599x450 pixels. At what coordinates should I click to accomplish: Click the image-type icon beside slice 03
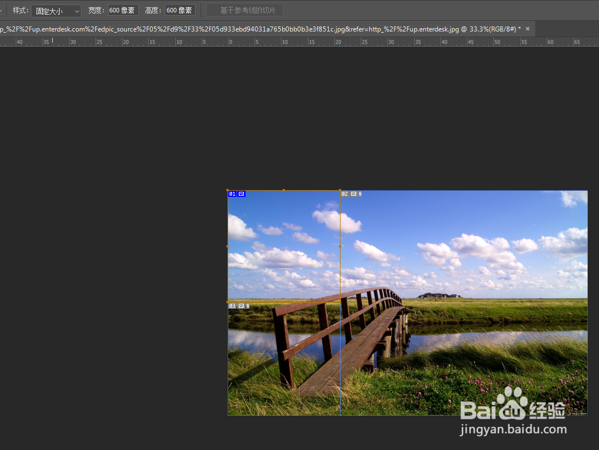coord(242,306)
